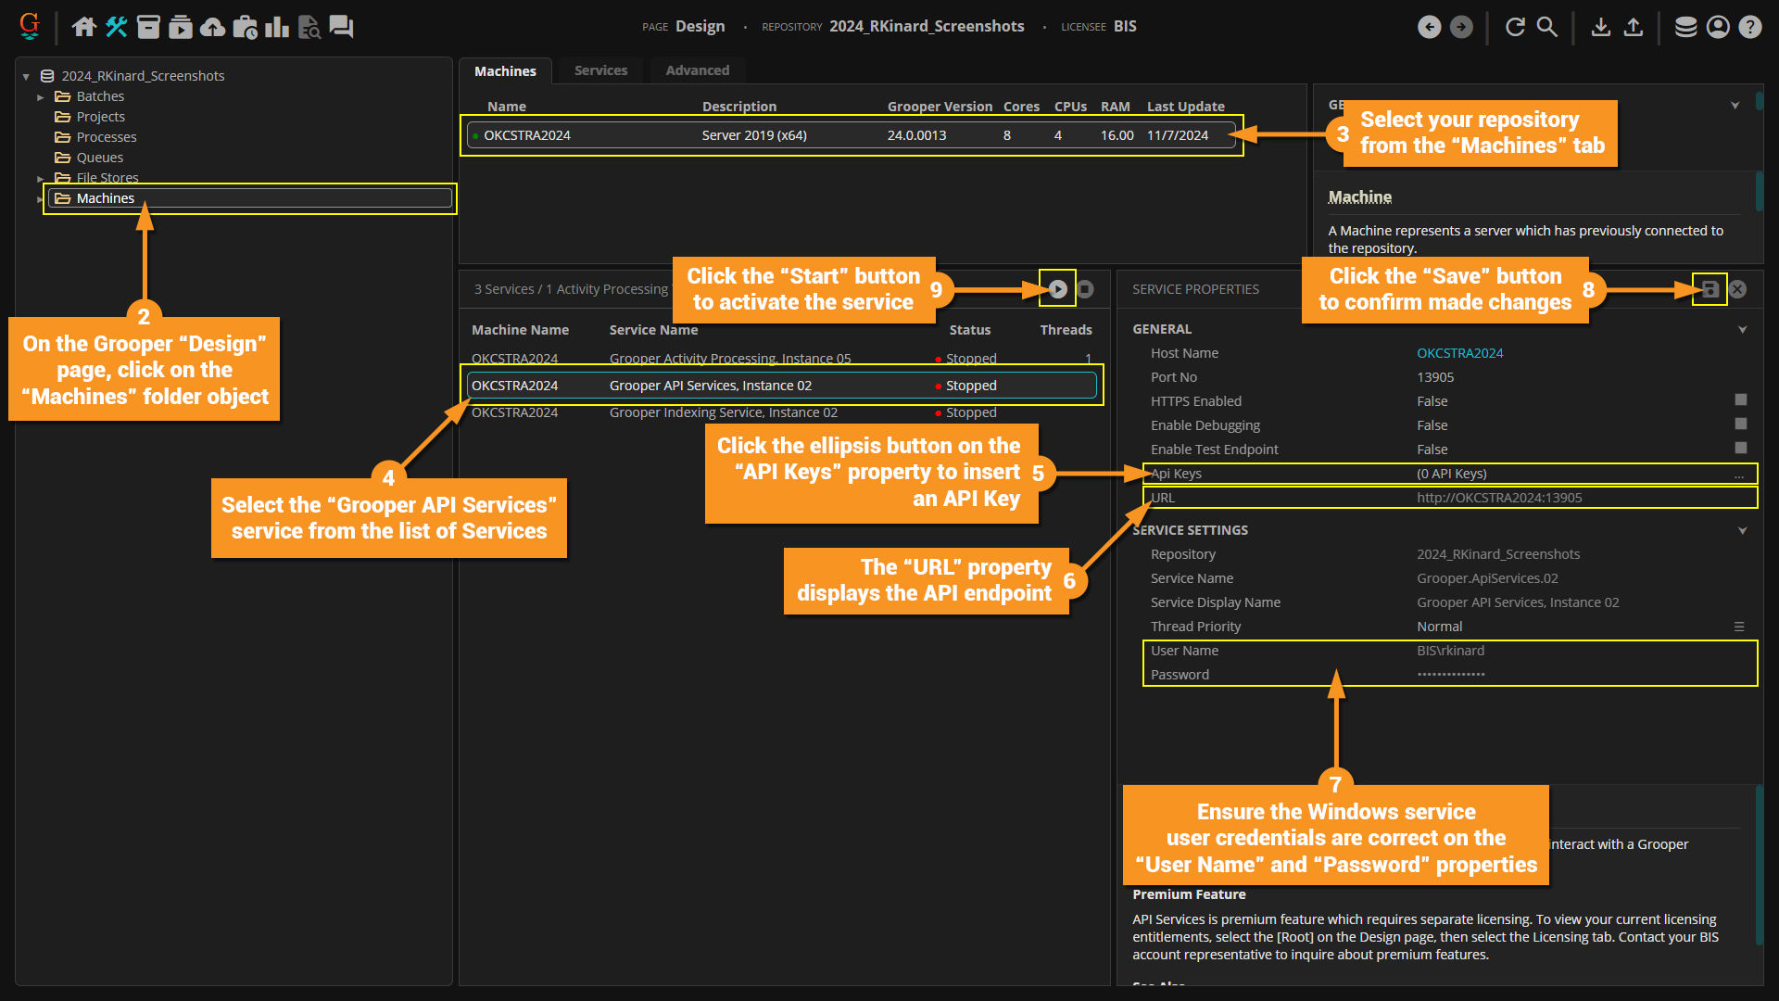Open the Home page icon

point(84,27)
